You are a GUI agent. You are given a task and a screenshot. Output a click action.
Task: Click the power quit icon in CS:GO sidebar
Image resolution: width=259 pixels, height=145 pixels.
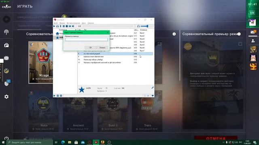click(6, 138)
